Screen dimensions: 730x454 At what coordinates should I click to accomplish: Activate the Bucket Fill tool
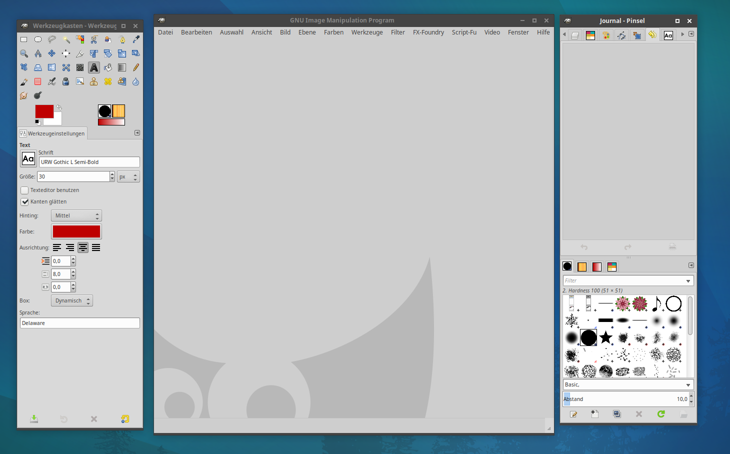click(x=108, y=67)
